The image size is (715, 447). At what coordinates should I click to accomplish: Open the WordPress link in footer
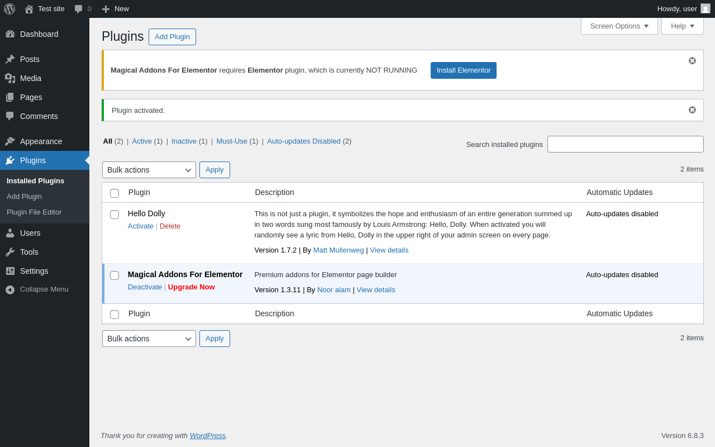pos(208,436)
